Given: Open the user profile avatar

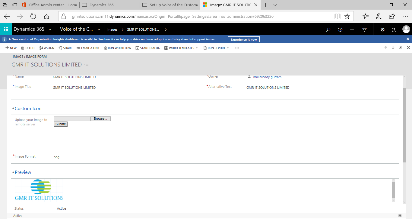Looking at the screenshot, I should pos(406,29).
